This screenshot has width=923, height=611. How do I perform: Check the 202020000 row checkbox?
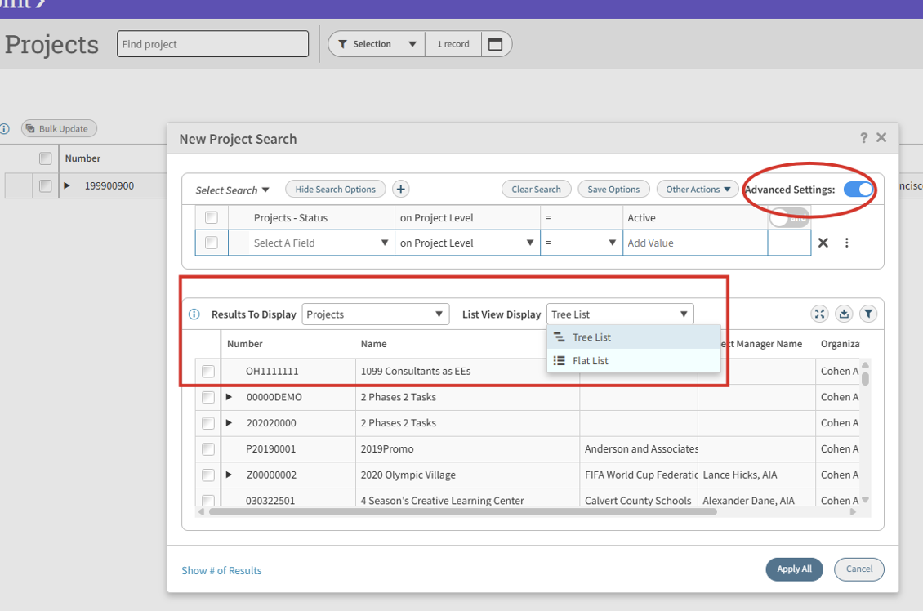click(x=207, y=423)
